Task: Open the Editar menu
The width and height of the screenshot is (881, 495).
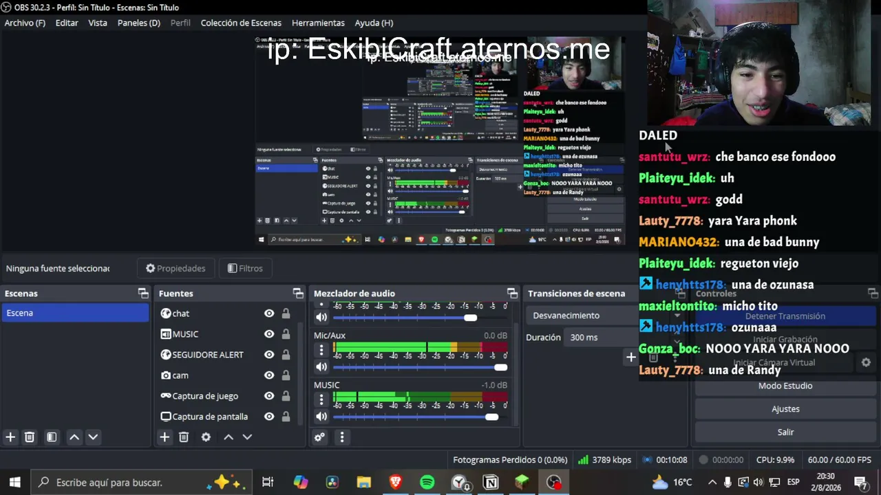Action: coord(67,23)
